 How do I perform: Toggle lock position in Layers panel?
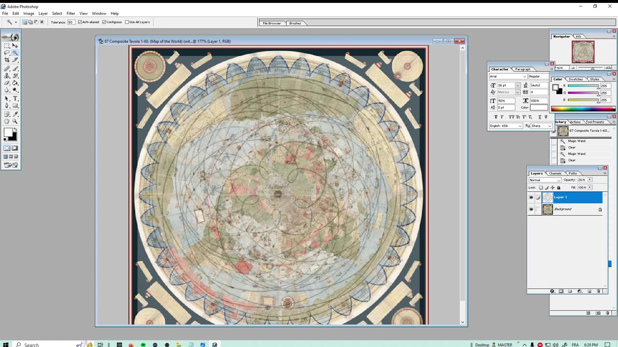click(553, 187)
